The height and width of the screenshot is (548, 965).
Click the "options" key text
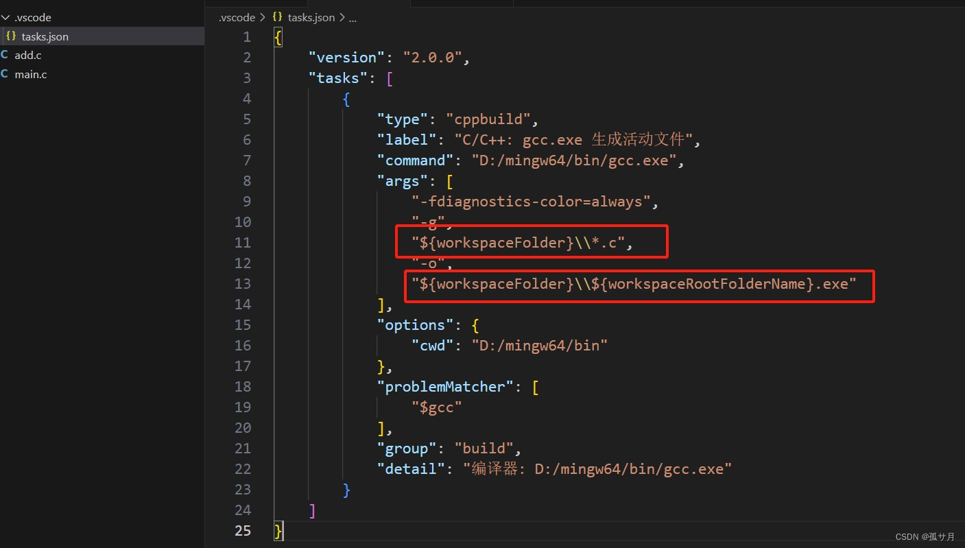coord(415,325)
